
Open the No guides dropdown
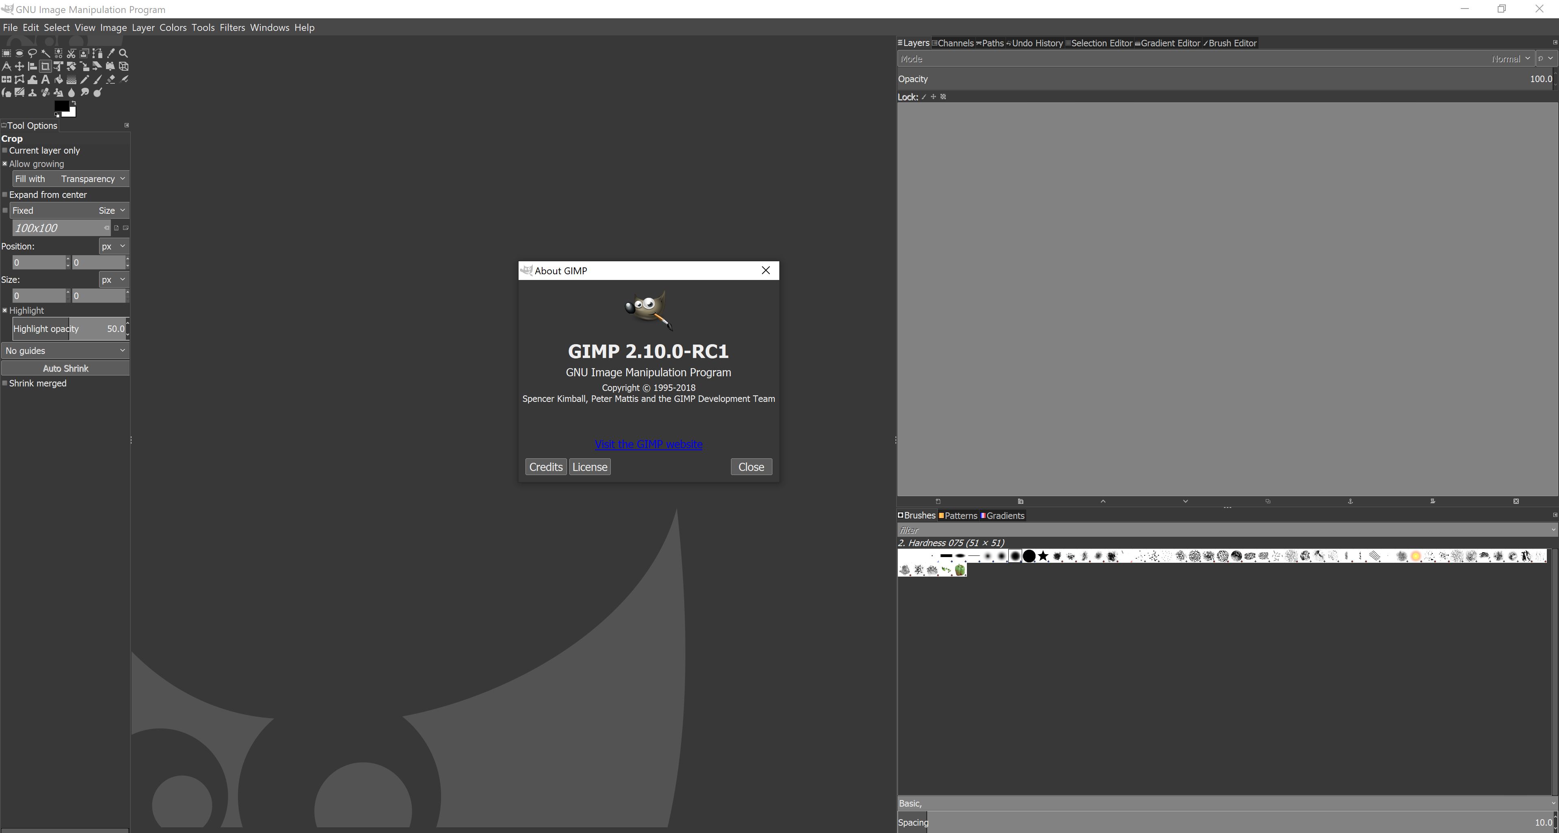pyautogui.click(x=65, y=351)
